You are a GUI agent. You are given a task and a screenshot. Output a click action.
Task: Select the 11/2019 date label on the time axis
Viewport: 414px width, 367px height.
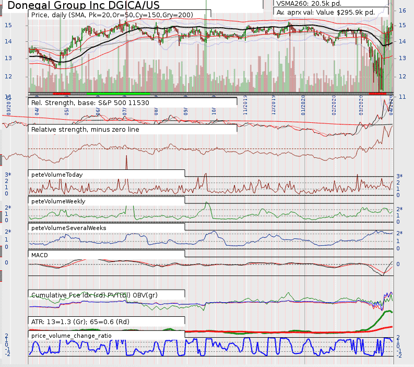(x=245, y=105)
